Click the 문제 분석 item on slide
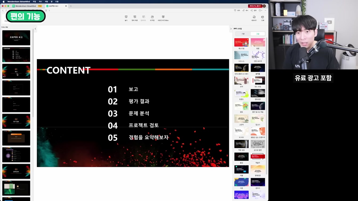This screenshot has height=201, width=358. (139, 113)
